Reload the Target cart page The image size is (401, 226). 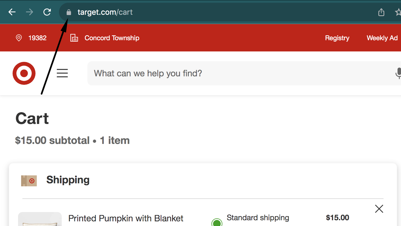[x=47, y=12]
